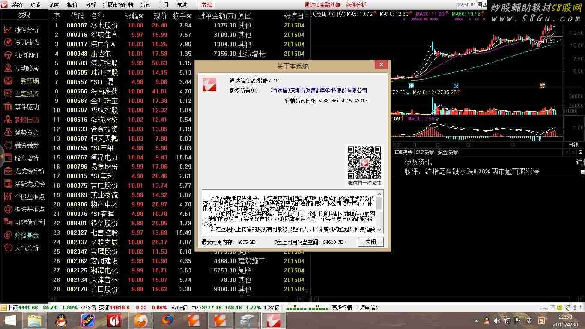Viewport: 585px width, 329px height.
Task: Click 关闭 button in the about dialog
Action: click(370, 242)
